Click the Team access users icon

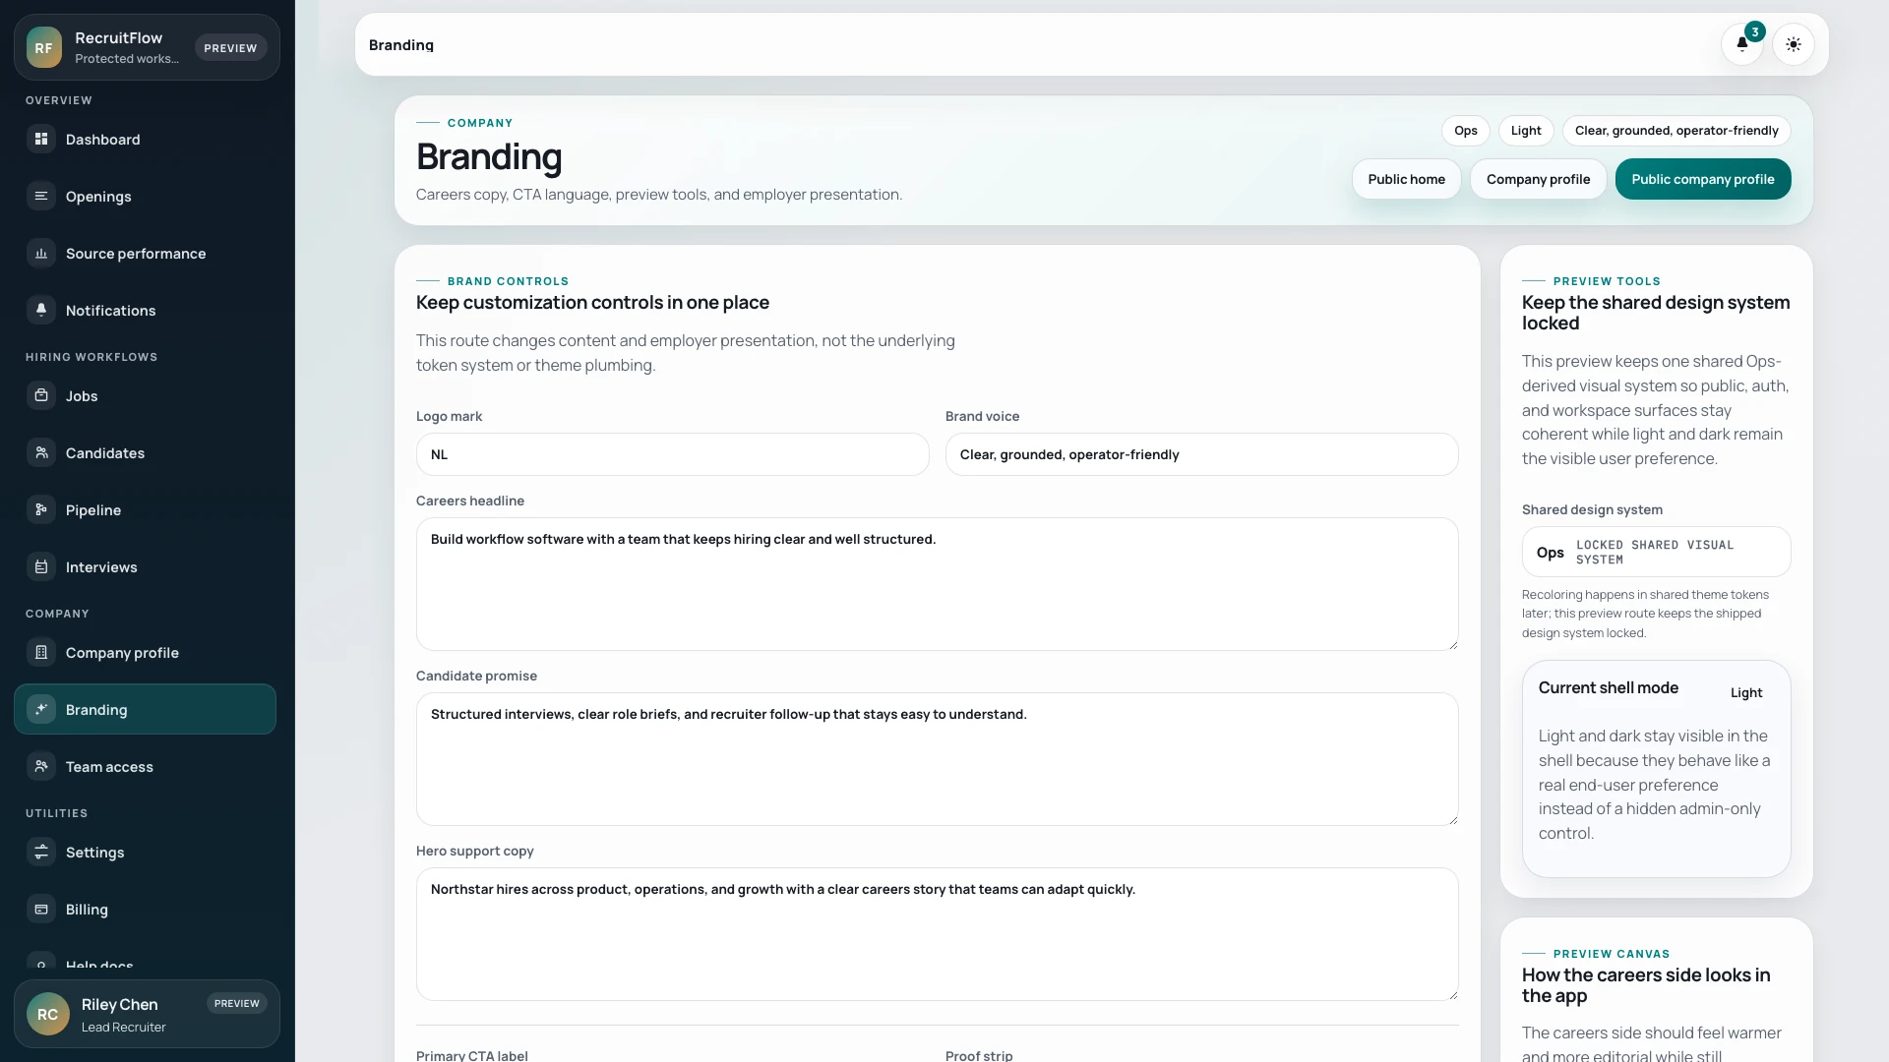(41, 767)
